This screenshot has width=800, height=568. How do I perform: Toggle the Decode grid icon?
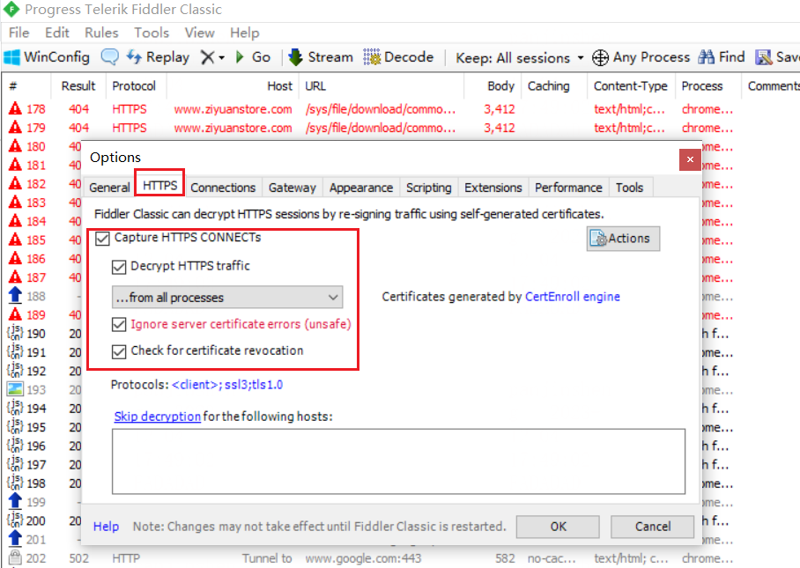pyautogui.click(x=372, y=57)
